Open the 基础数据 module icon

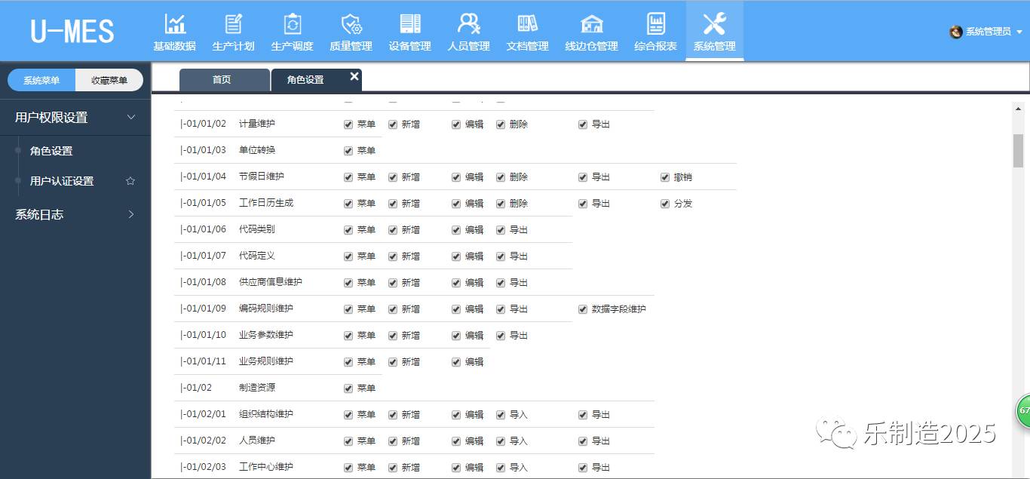(x=175, y=25)
